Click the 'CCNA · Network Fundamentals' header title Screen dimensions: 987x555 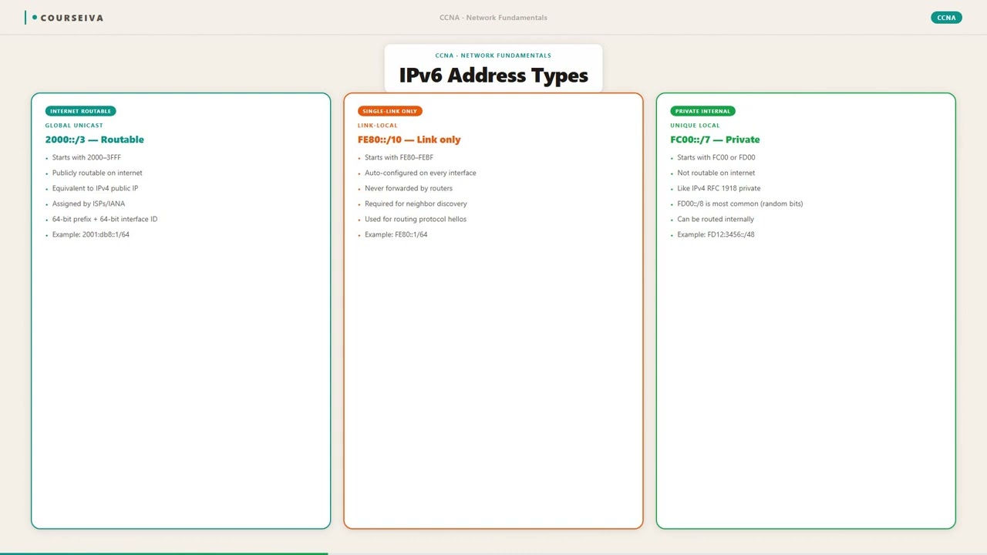(493, 18)
